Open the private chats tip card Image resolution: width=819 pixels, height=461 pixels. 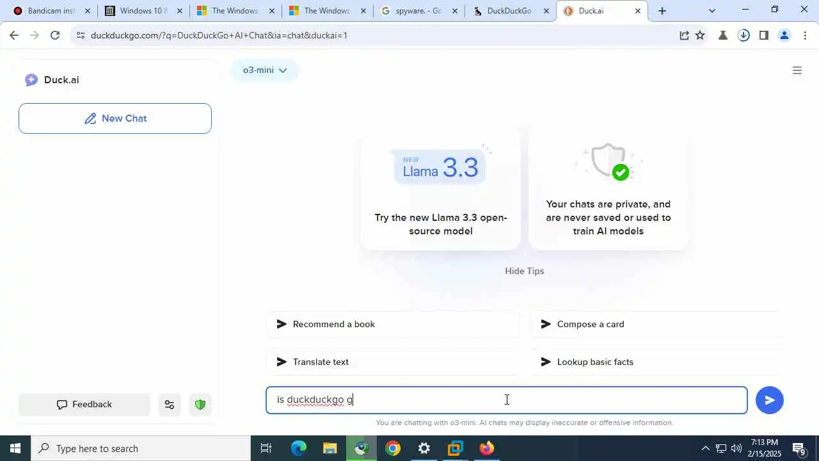tap(608, 189)
